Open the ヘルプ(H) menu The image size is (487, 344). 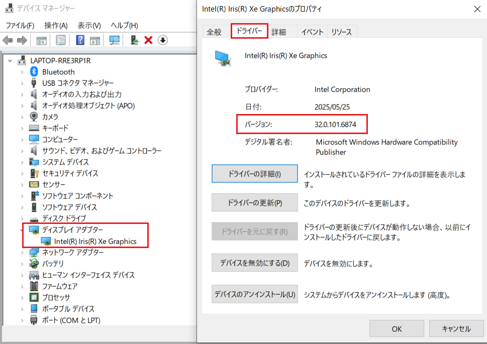pos(125,26)
